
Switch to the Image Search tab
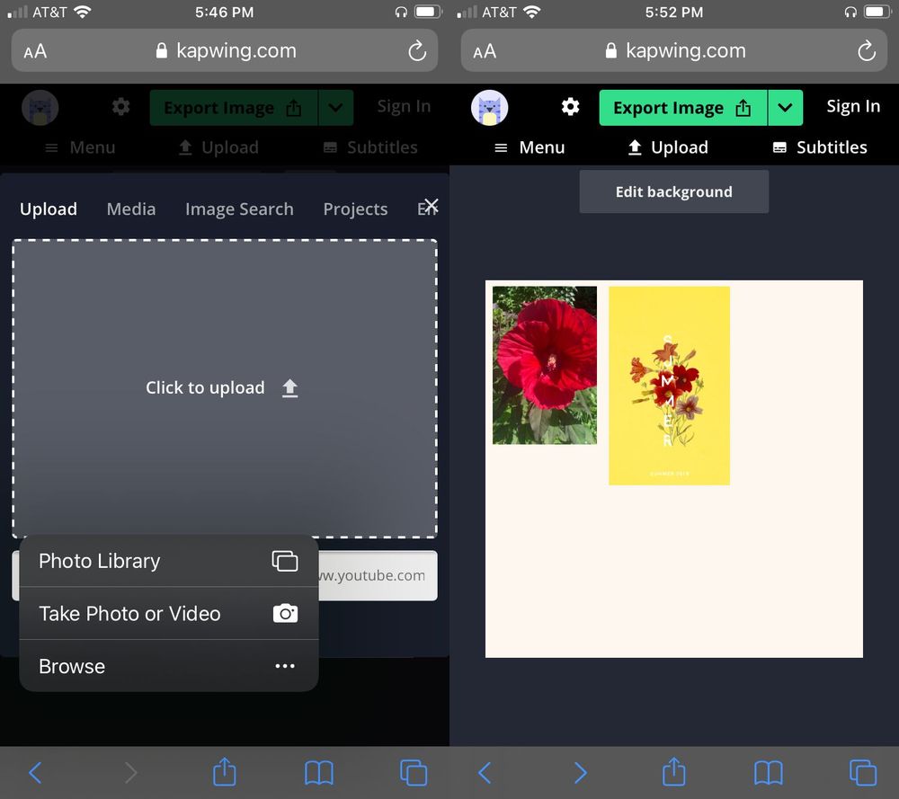click(x=239, y=209)
